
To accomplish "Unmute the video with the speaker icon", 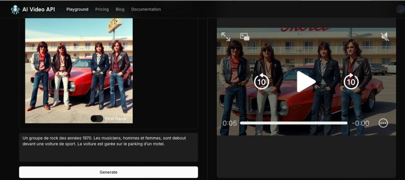I will click(384, 37).
